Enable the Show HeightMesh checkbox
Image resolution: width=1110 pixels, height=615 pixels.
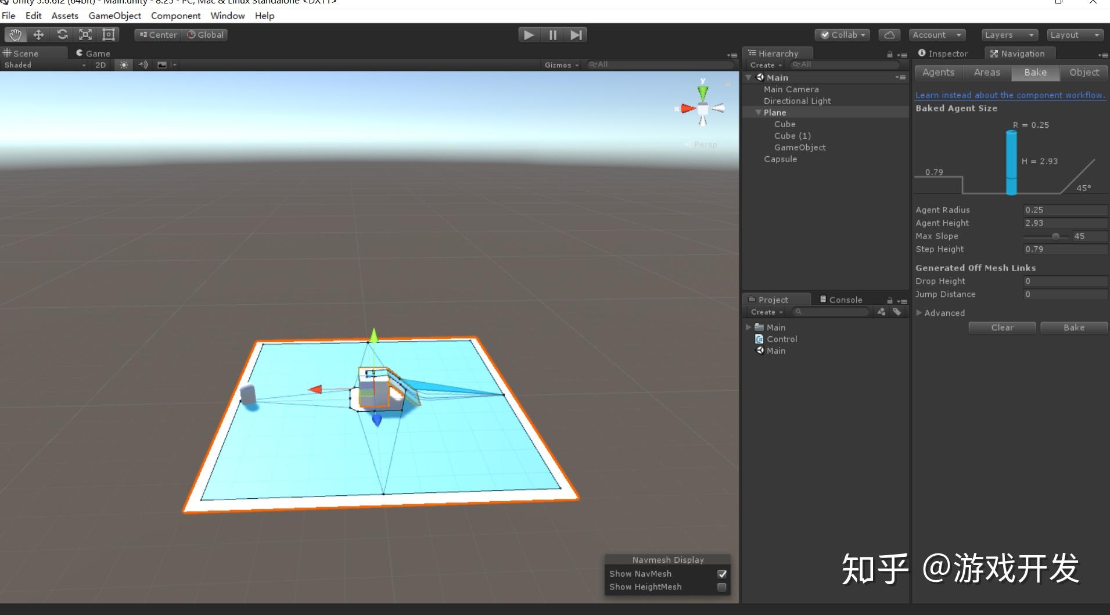722,587
